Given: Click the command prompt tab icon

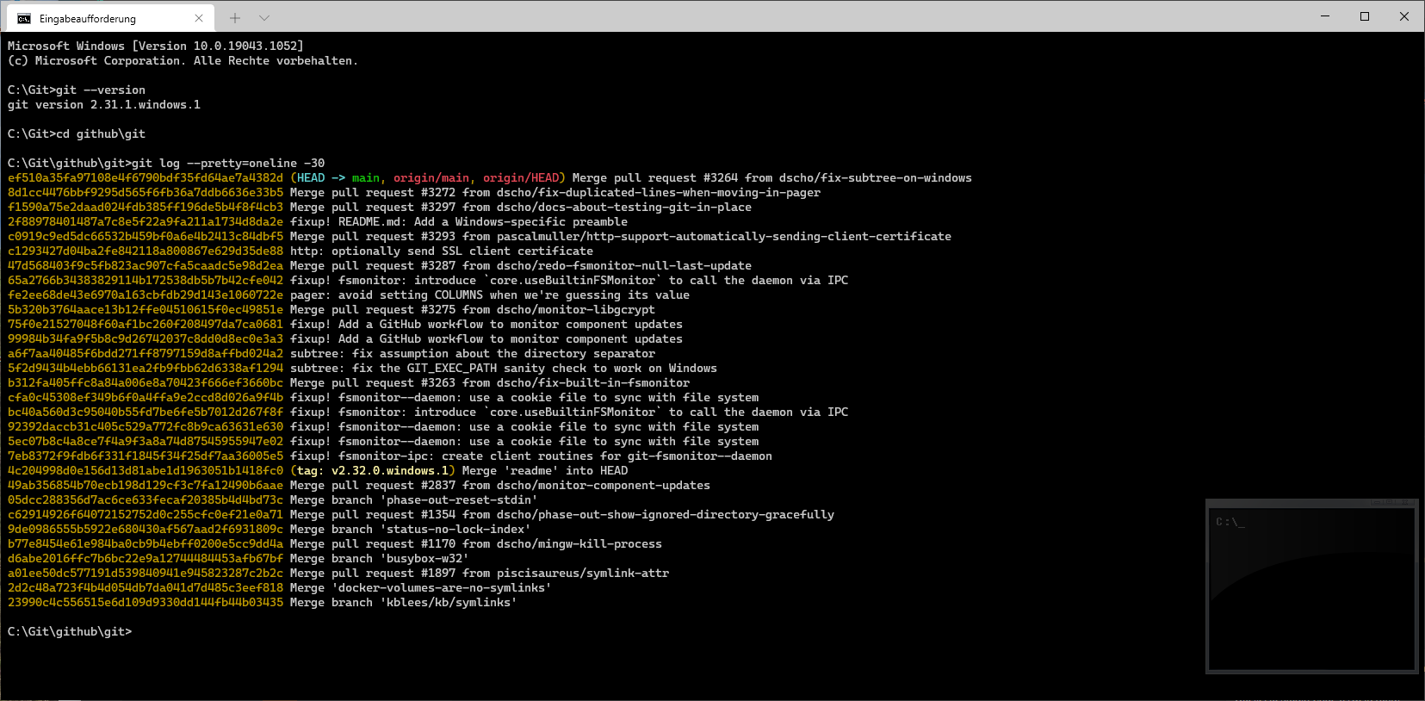Looking at the screenshot, I should coord(24,18).
